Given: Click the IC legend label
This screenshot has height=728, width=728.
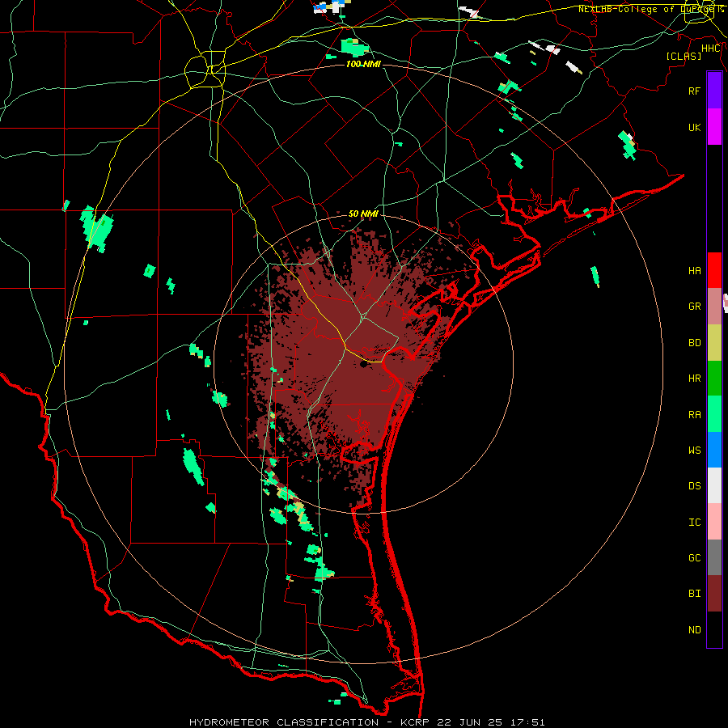Looking at the screenshot, I should click(x=695, y=523).
